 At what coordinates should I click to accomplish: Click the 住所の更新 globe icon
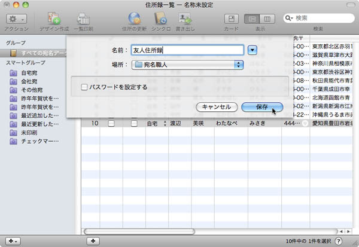click(135, 18)
